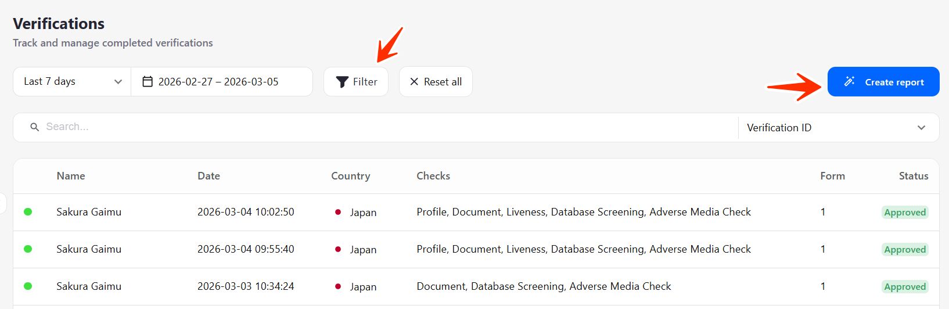
Task: Click green status dot for 2026-03-03 verification
Action: (x=28, y=286)
